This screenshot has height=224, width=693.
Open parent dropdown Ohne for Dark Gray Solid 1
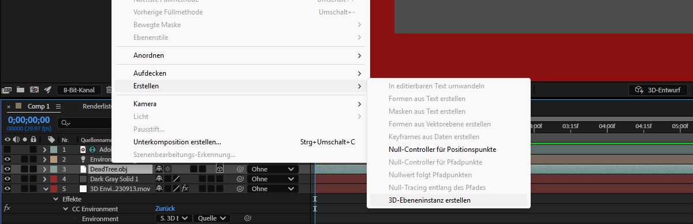[x=273, y=179]
